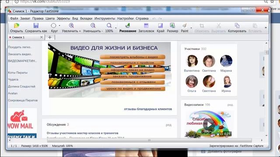Open the Вид menu
This screenshot has width=280, height=157.
click(75, 18)
